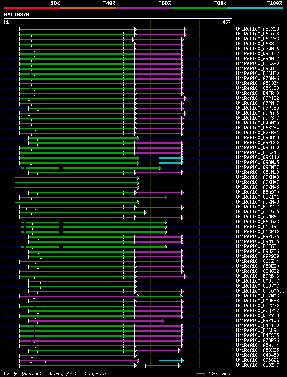Image resolution: width=287 pixels, height=377 pixels.
Task: Select the UniRef100_Q8H632 label
Action: [257, 271]
